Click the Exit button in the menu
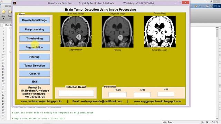 (35, 82)
